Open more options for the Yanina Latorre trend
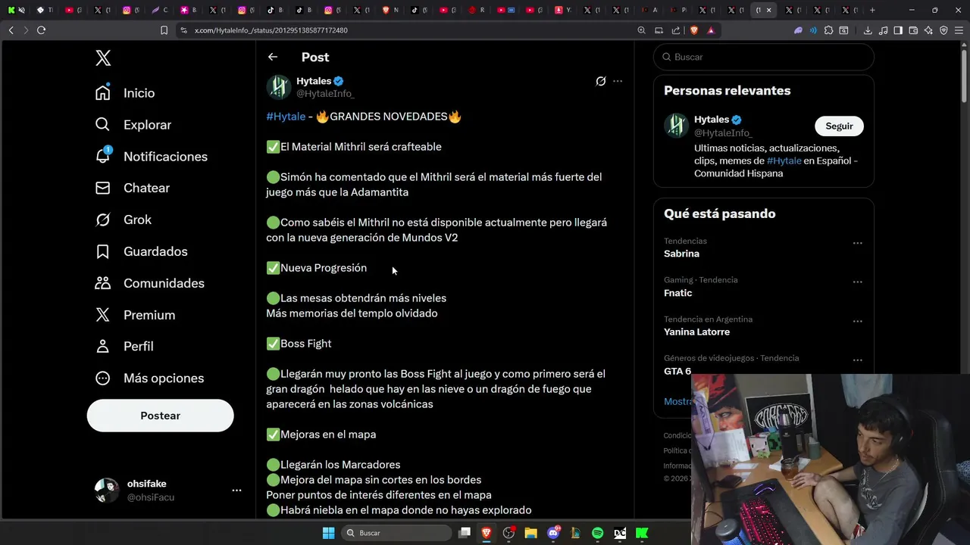This screenshot has width=970, height=545. [858, 321]
